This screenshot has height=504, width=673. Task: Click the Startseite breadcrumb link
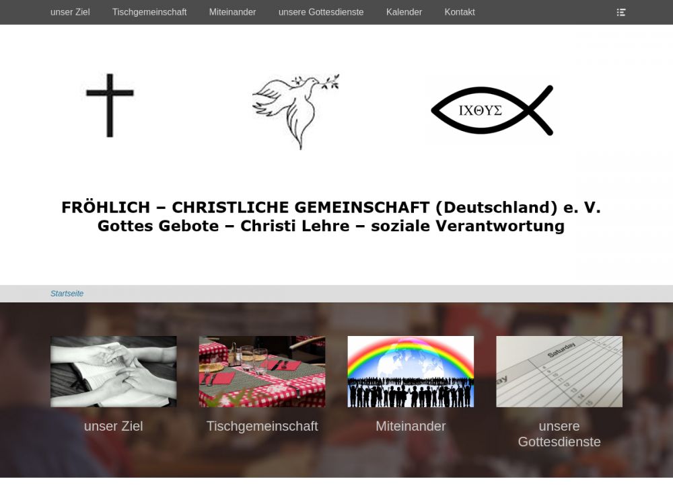pos(67,294)
